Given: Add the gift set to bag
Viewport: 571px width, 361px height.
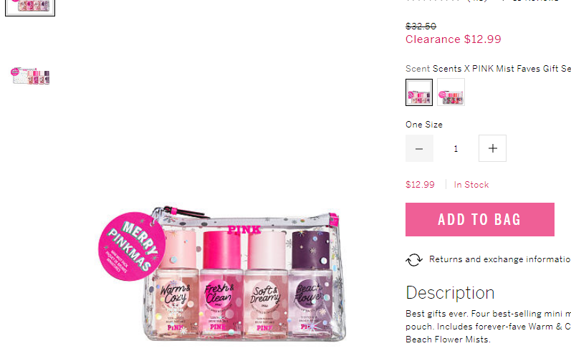Looking at the screenshot, I should pos(479,219).
